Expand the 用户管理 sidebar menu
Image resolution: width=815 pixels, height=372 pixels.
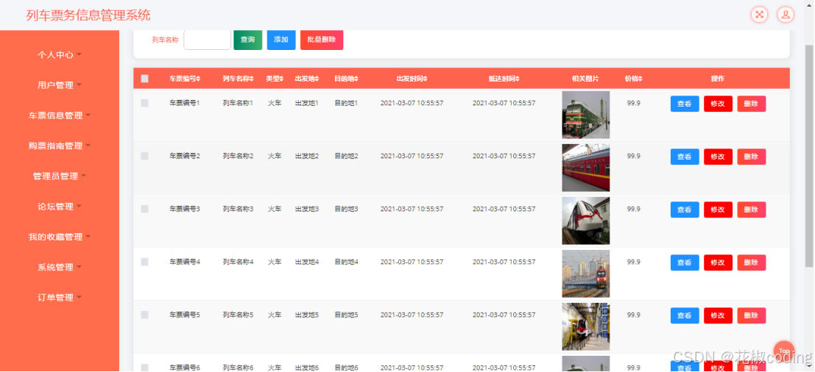click(60, 85)
